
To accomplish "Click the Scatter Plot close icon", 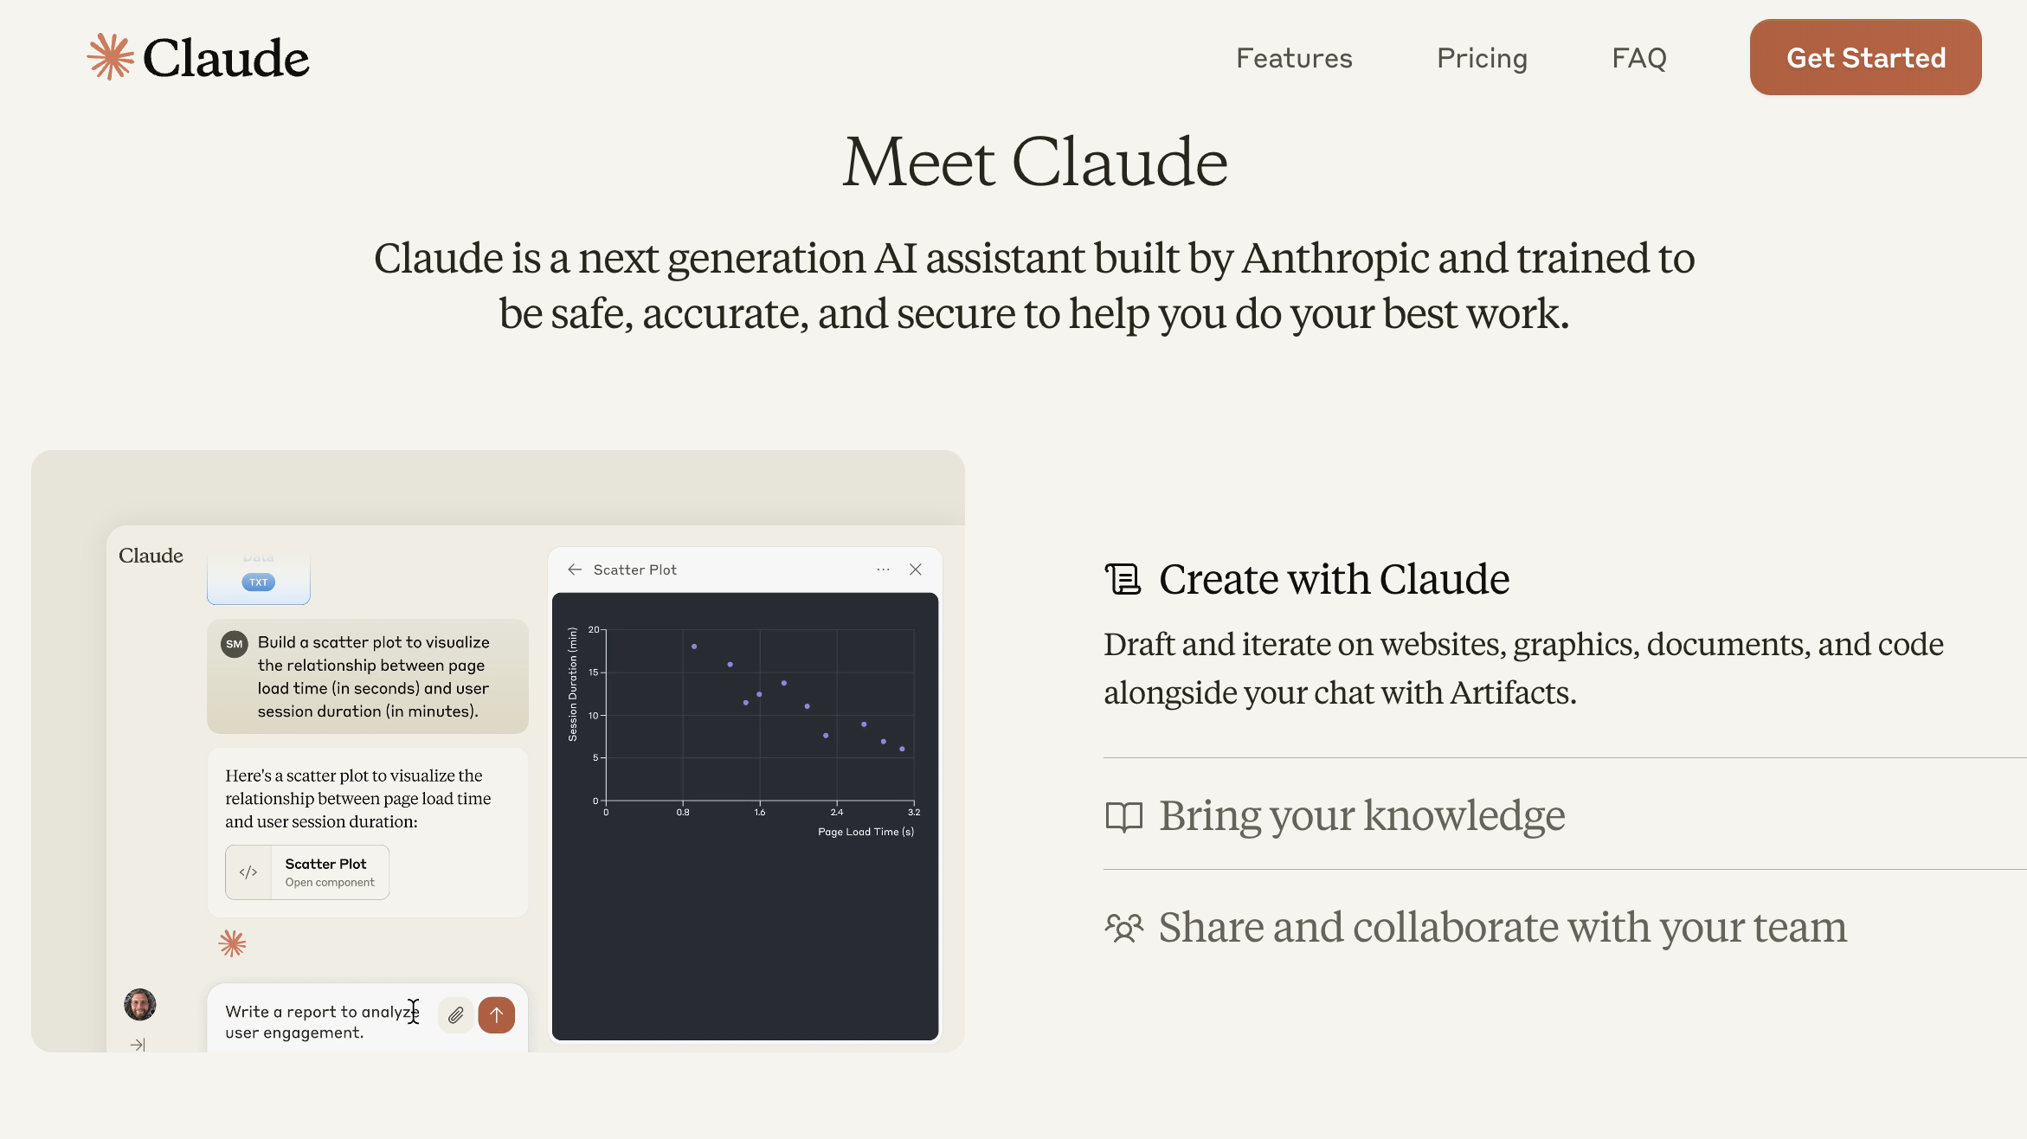I will point(915,569).
